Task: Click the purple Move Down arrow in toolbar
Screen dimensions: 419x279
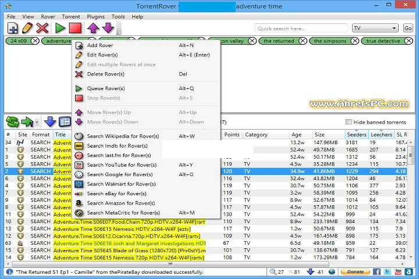Action: tap(108, 28)
